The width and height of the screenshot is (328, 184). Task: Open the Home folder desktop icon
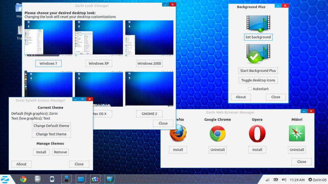pyautogui.click(x=19, y=11)
